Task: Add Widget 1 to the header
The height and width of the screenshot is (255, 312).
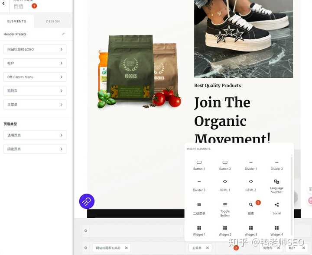Action: click(199, 230)
